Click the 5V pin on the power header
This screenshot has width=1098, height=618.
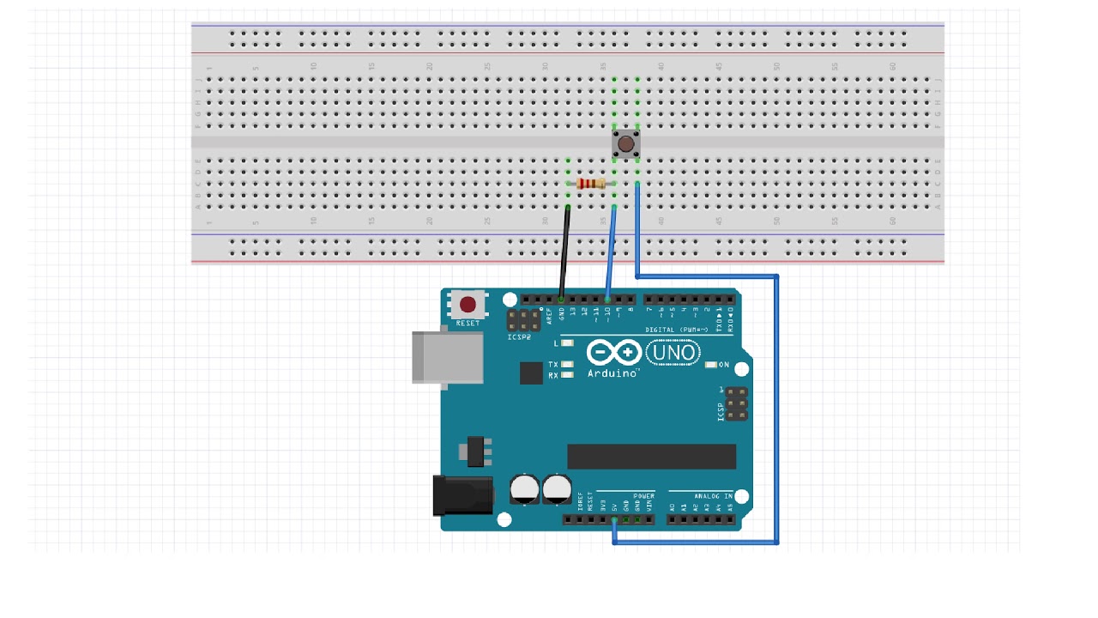[x=614, y=519]
